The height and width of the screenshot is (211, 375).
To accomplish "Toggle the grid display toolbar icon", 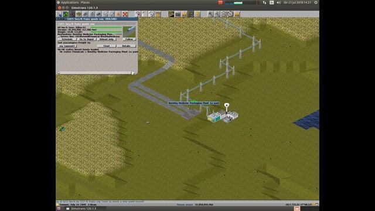I will tap(224, 14).
